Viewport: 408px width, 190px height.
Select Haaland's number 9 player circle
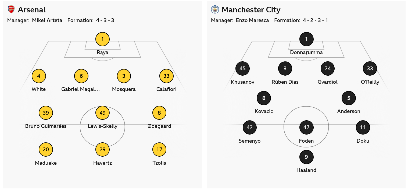click(x=306, y=157)
